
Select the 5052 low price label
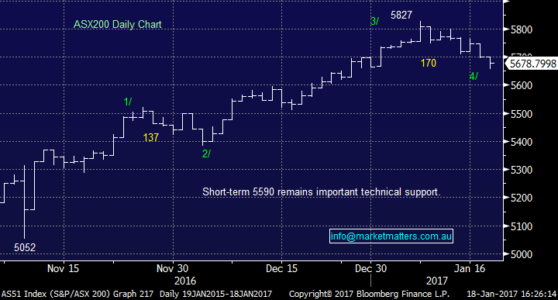click(x=25, y=247)
